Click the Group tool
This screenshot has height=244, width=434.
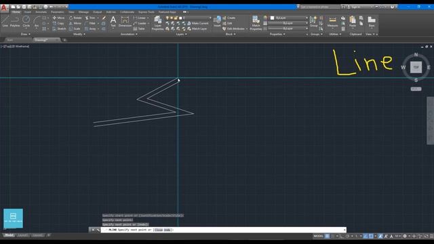pyautogui.click(x=313, y=21)
